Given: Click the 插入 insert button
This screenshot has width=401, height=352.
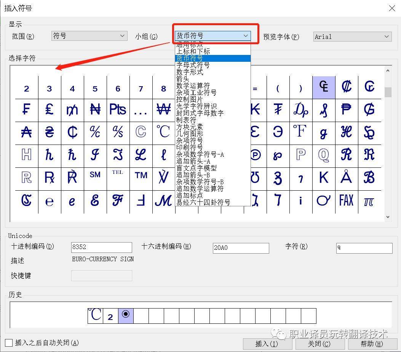Looking at the screenshot, I should click(x=267, y=343).
